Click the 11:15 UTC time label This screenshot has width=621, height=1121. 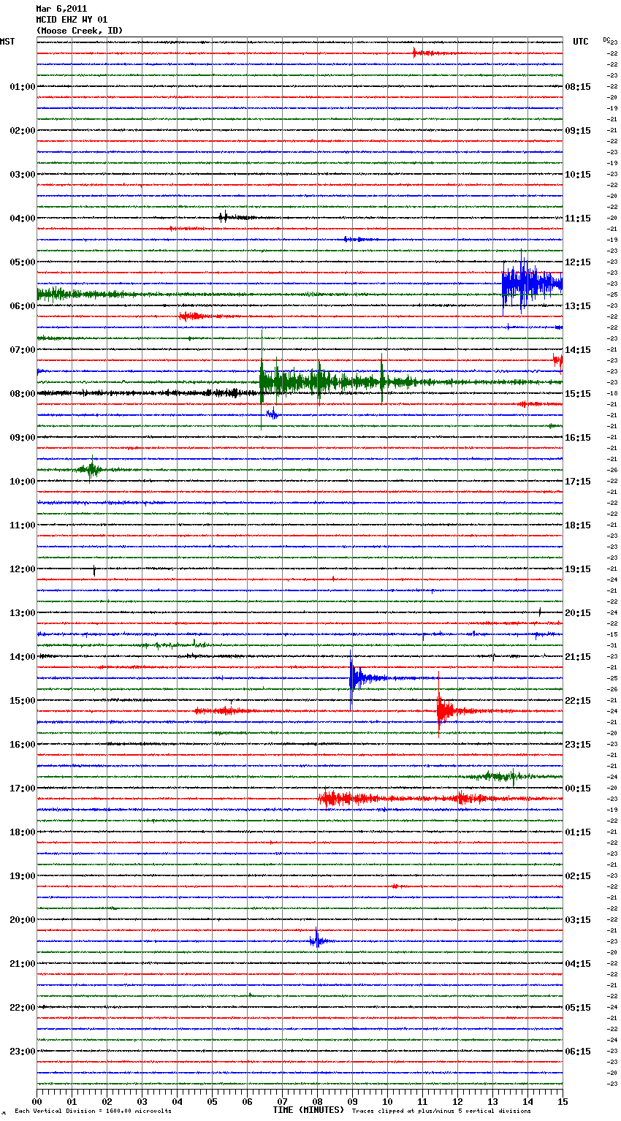(x=578, y=218)
